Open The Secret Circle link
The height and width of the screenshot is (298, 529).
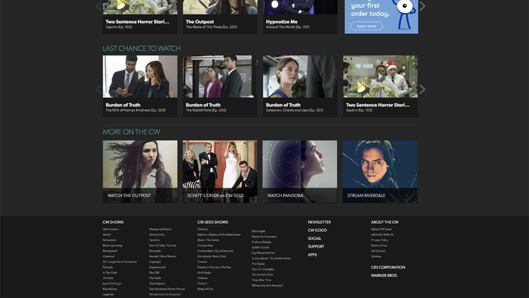[x=262, y=274]
